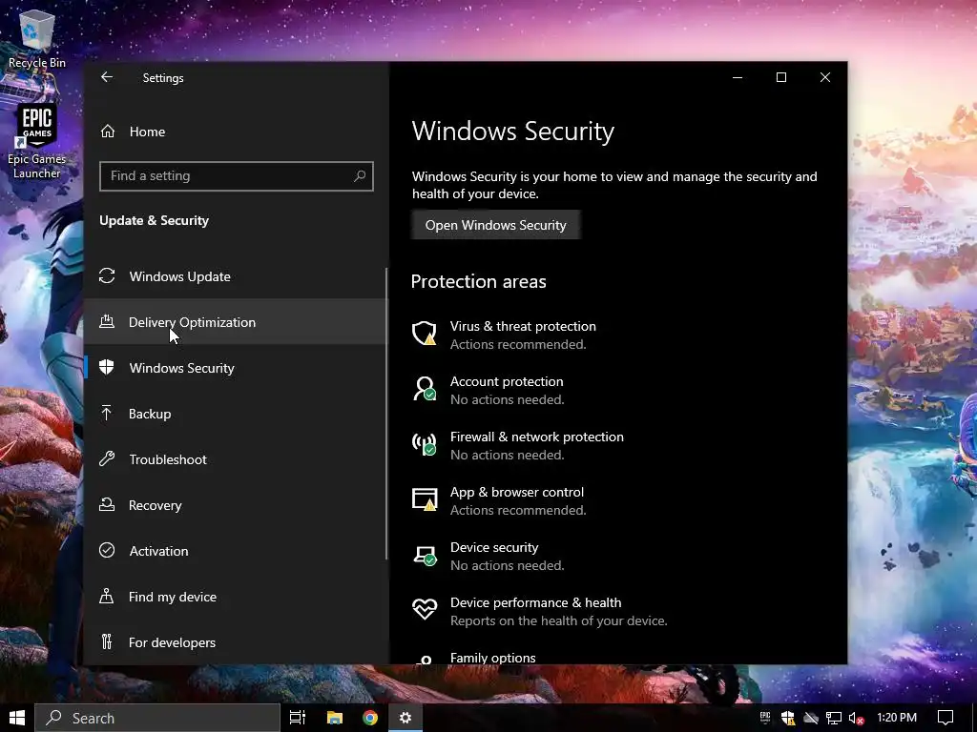Open Device security area
Image resolution: width=977 pixels, height=732 pixels.
tap(494, 557)
